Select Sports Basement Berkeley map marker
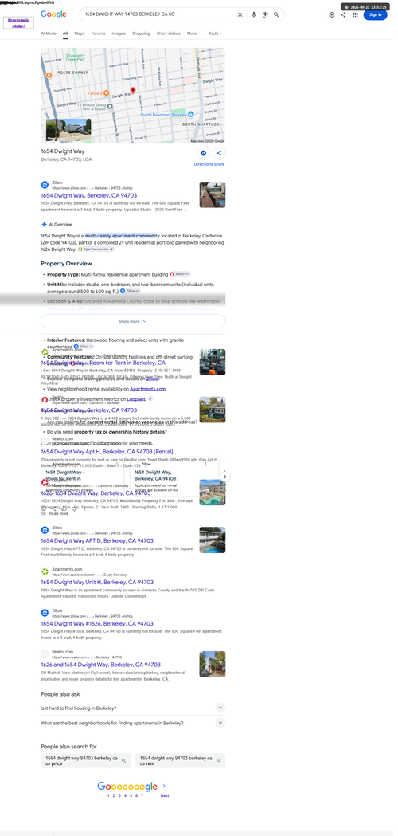 coord(191,115)
